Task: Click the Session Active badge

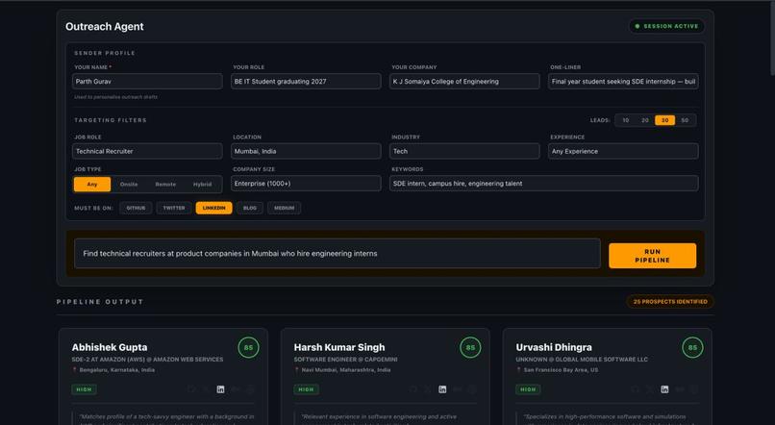Action: pyautogui.click(x=666, y=26)
